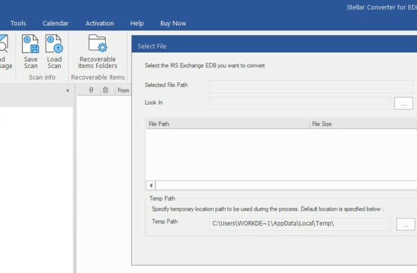Click the trash bin column icon
Screen dimensions: 417x273
coord(106,90)
